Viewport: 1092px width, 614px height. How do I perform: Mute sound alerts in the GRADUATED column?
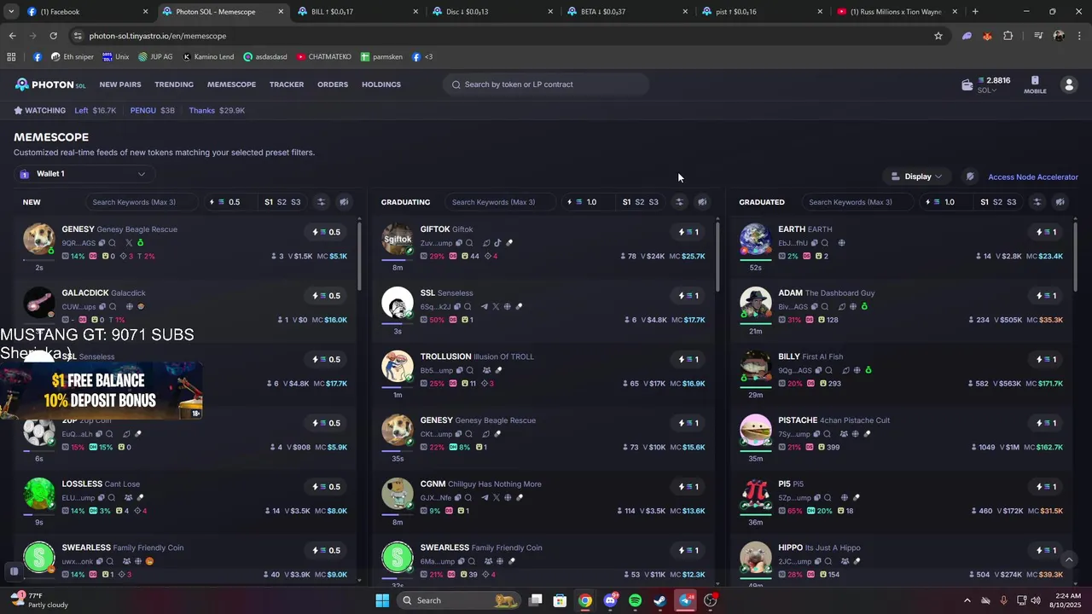point(1060,202)
